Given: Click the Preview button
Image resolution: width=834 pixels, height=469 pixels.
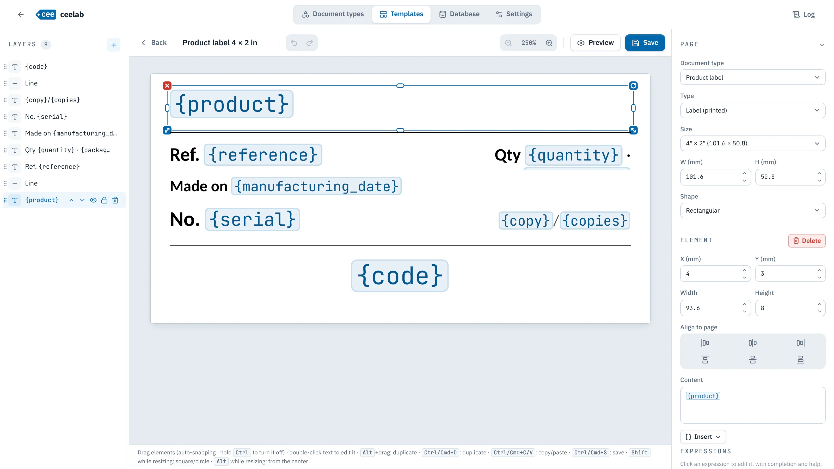Looking at the screenshot, I should point(595,43).
